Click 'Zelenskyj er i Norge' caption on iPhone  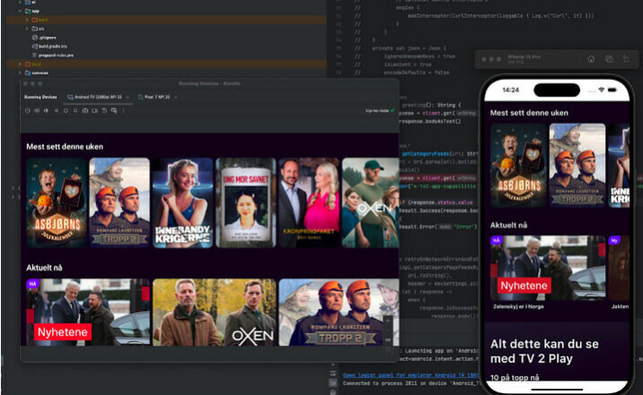[518, 306]
